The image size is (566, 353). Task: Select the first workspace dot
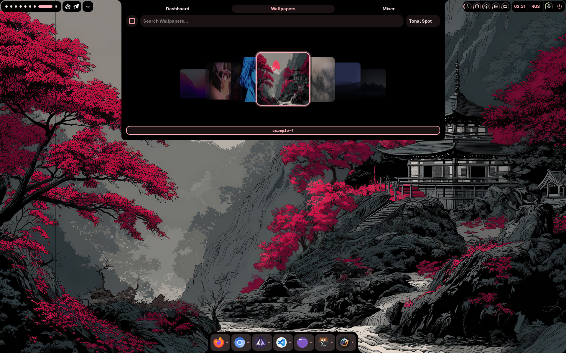[x=6, y=6]
